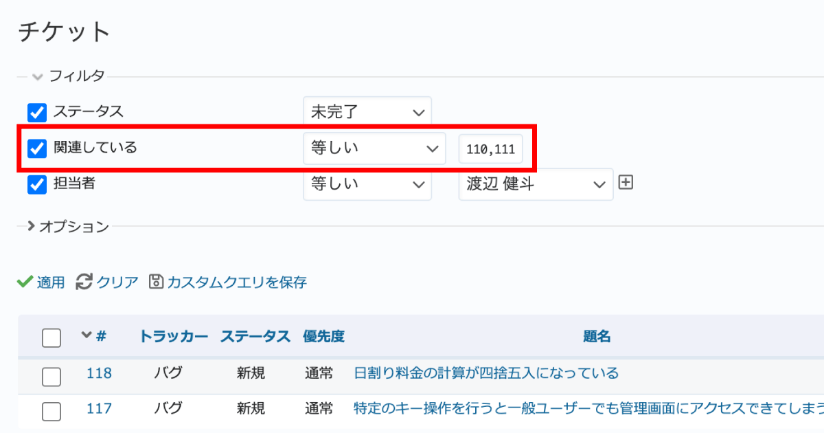Click the clear filters refresh icon
Viewport: 824px width, 433px height.
[84, 282]
